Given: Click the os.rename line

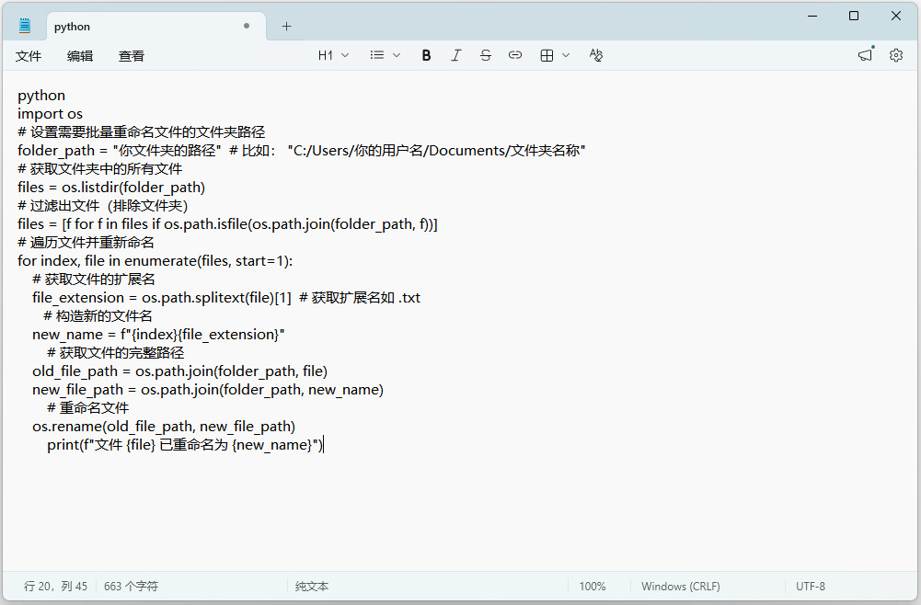Looking at the screenshot, I should coord(164,427).
